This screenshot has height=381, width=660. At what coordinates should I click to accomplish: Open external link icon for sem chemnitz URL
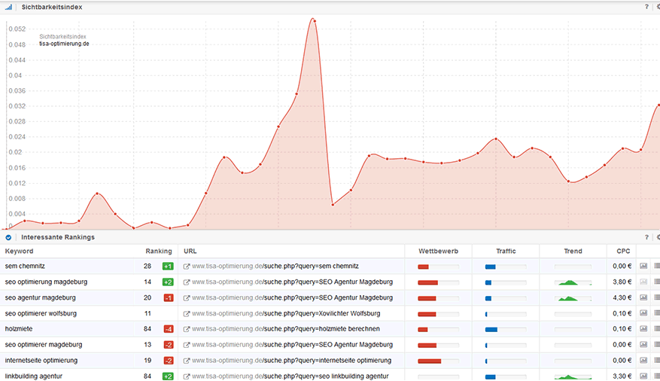point(187,267)
